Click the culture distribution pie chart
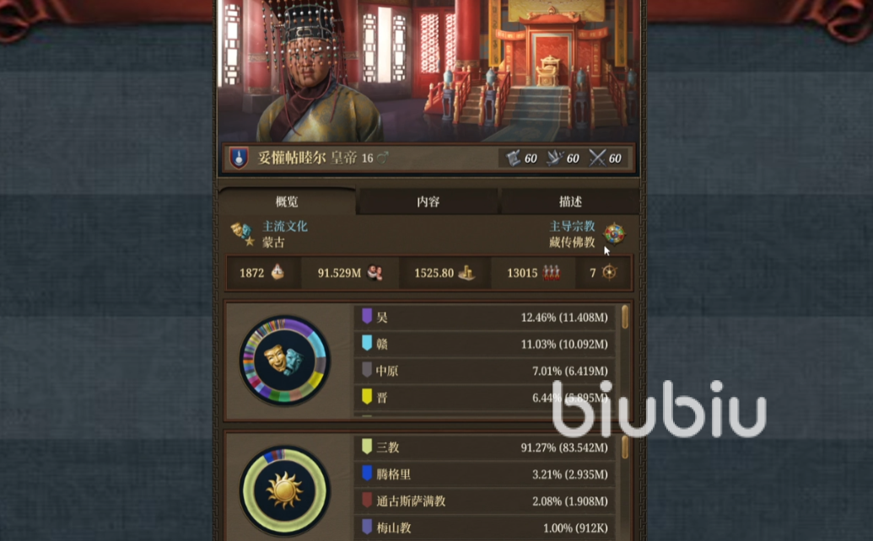 pos(284,360)
